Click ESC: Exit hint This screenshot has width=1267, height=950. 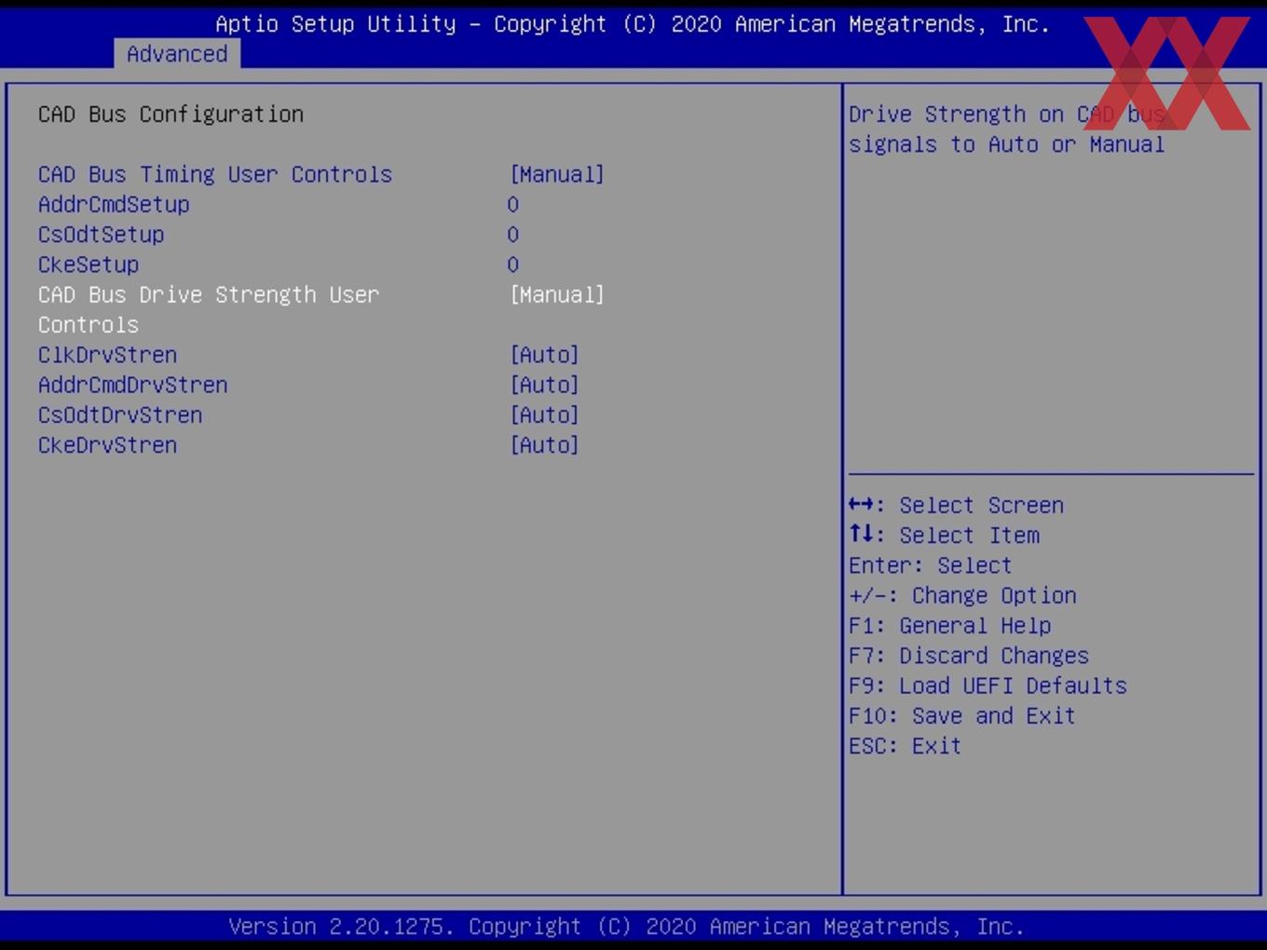(x=905, y=746)
